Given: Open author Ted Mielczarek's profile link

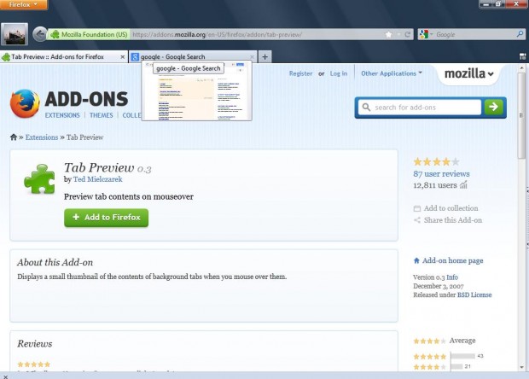Looking at the screenshot, I should pyautogui.click(x=98, y=179).
